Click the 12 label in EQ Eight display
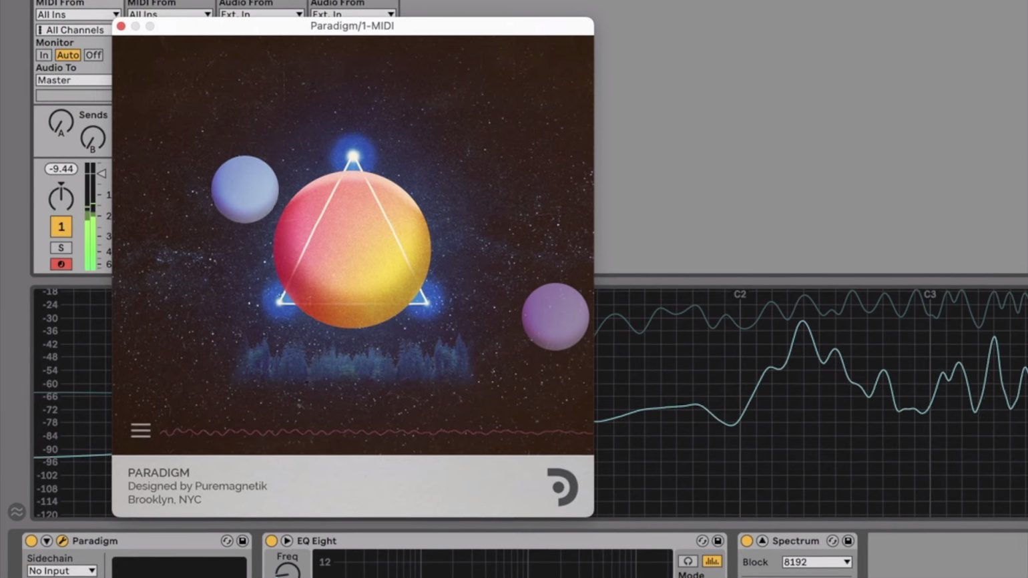Viewport: 1028px width, 578px height. (324, 562)
